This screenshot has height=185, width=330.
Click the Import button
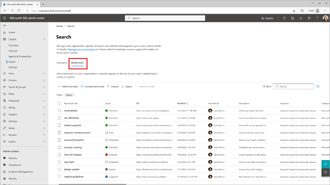pos(112,86)
